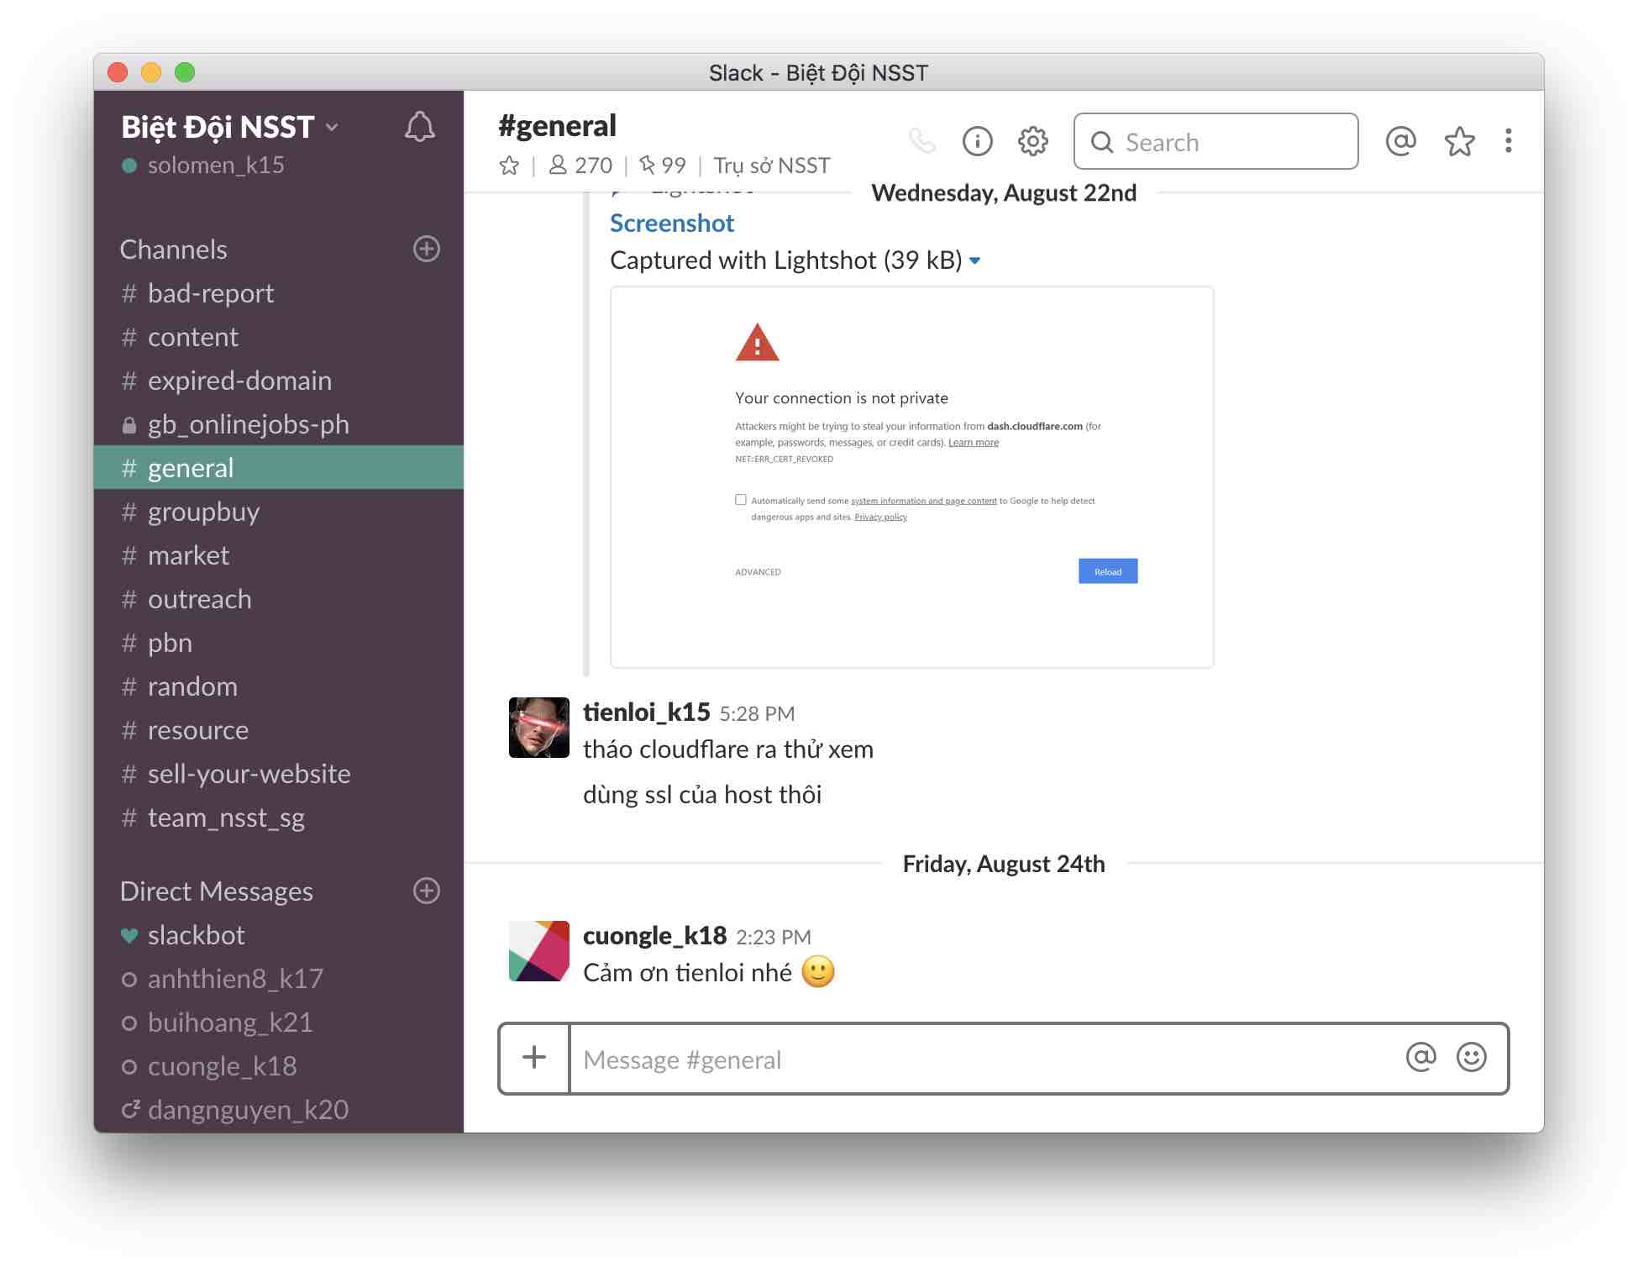Show mentions with header @ icon
Image resolution: width=1638 pixels, height=1267 pixels.
click(x=1400, y=141)
